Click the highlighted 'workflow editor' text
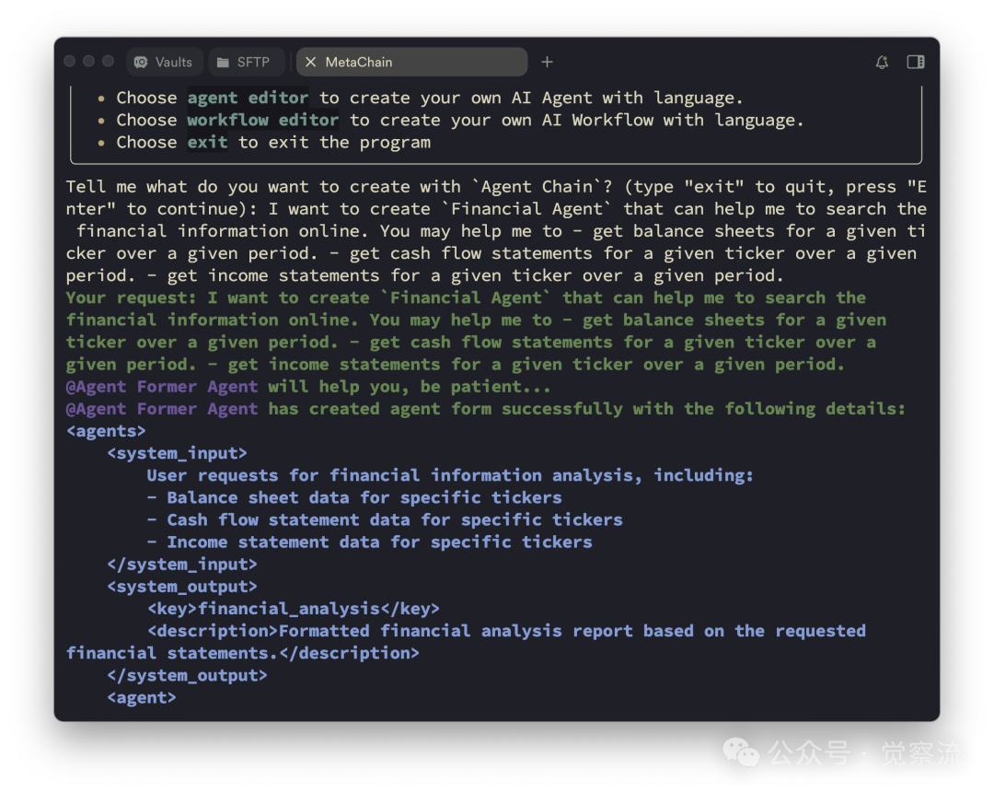994x793 pixels. tap(263, 120)
